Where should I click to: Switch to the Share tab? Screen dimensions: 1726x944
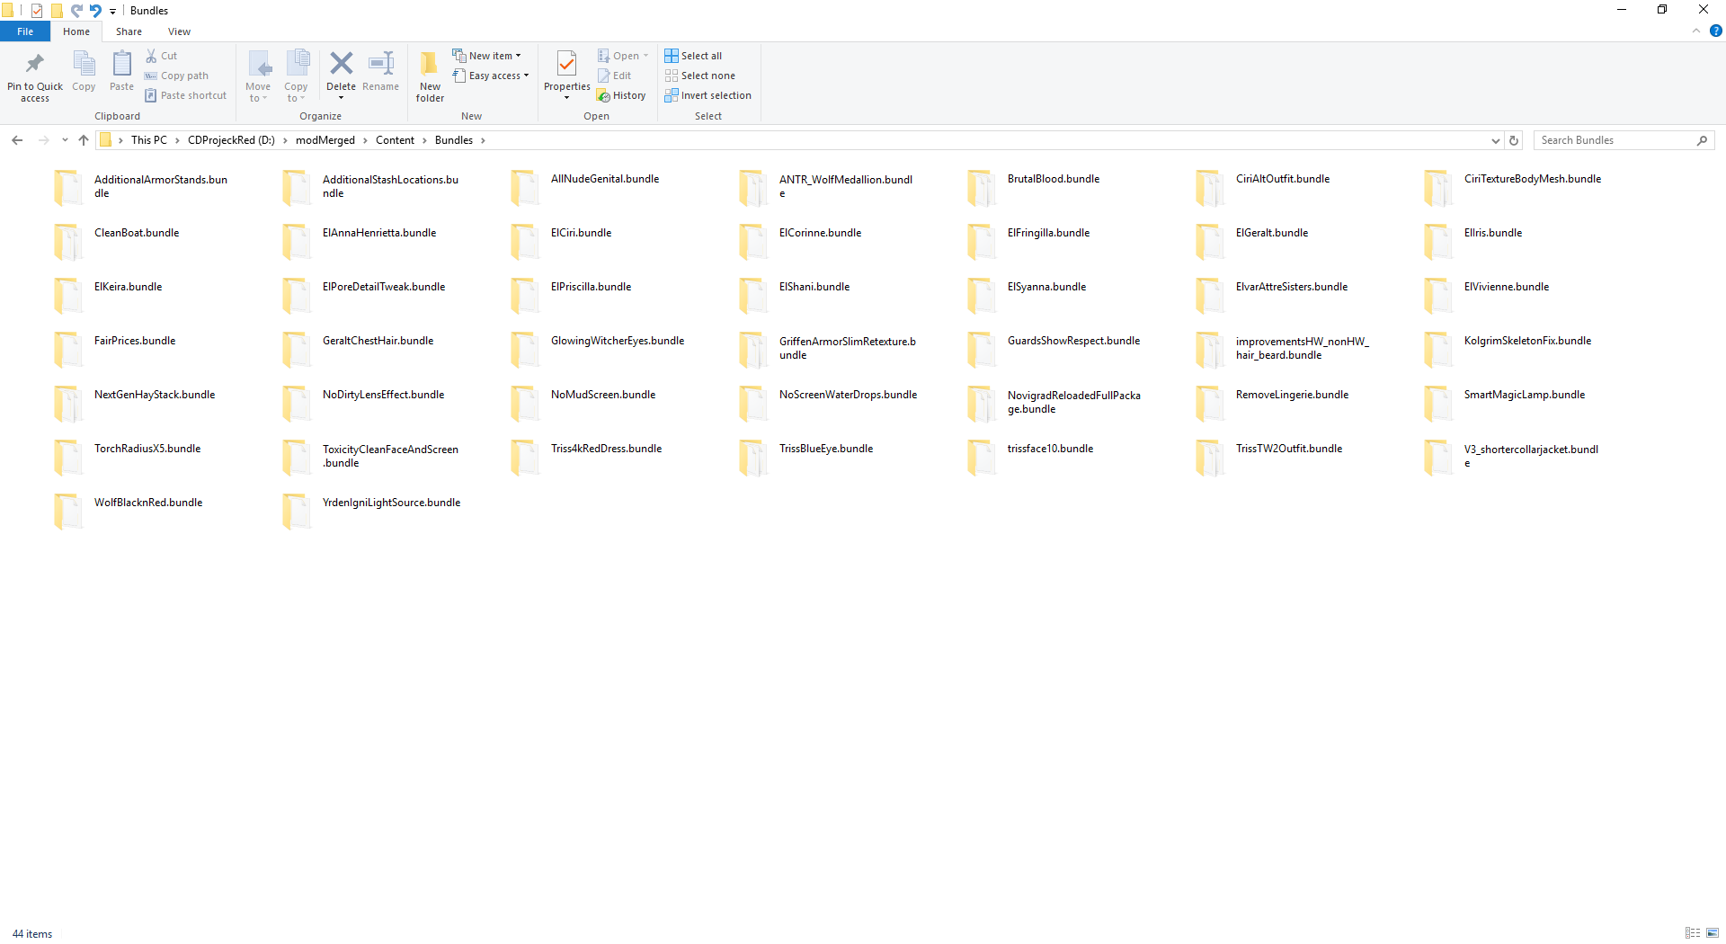pos(129,31)
